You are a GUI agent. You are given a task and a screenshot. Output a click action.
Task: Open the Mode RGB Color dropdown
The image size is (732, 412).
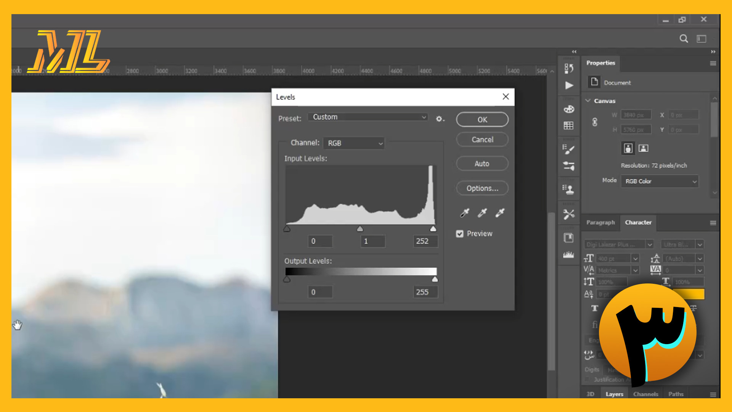[x=660, y=181]
